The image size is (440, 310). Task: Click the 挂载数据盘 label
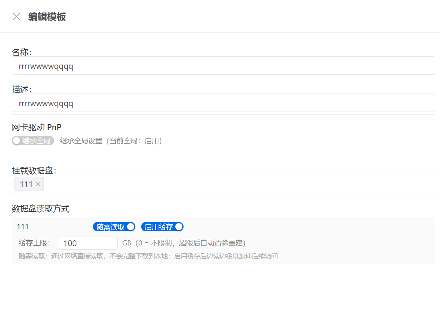[34, 171]
